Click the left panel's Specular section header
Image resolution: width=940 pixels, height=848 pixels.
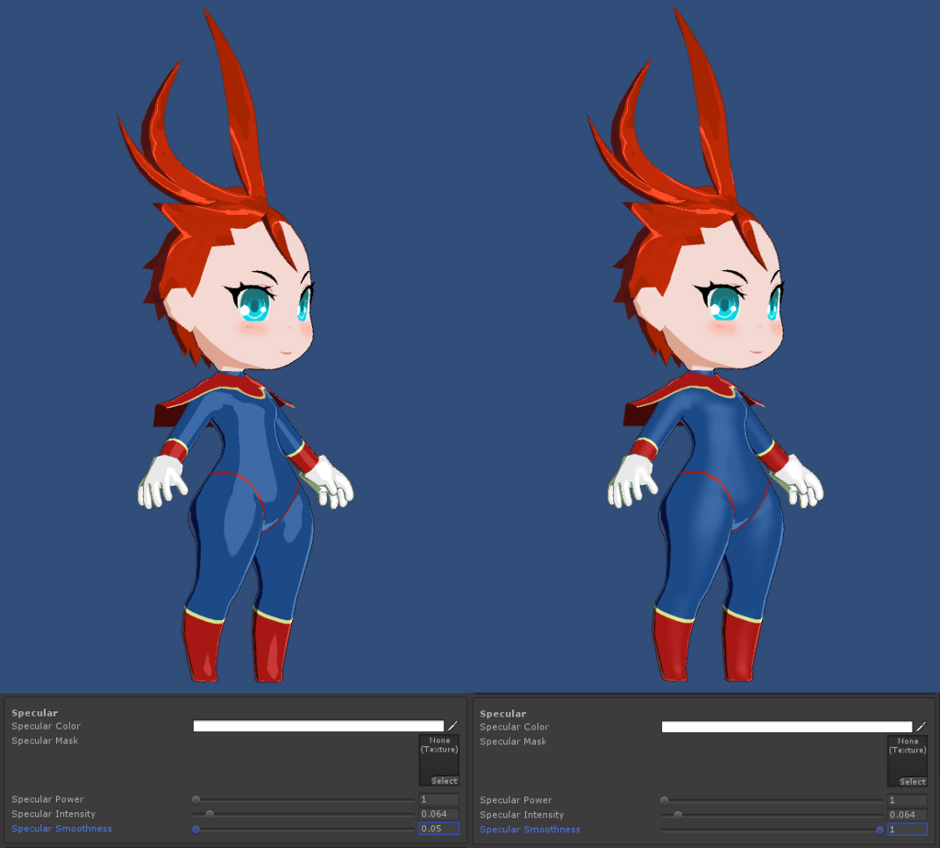(x=35, y=712)
